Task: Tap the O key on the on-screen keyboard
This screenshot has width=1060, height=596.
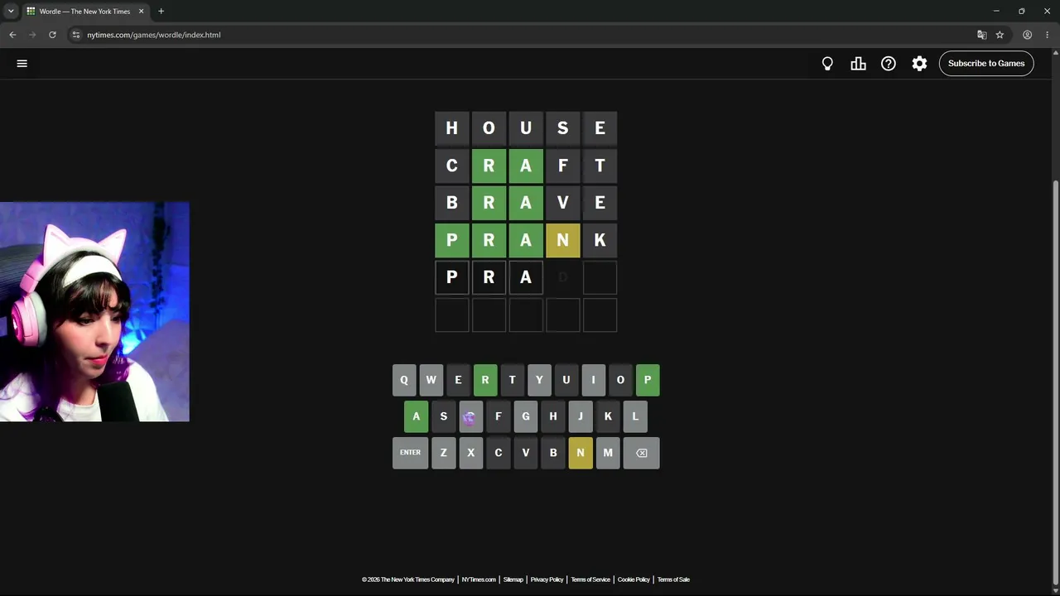Action: click(x=620, y=380)
